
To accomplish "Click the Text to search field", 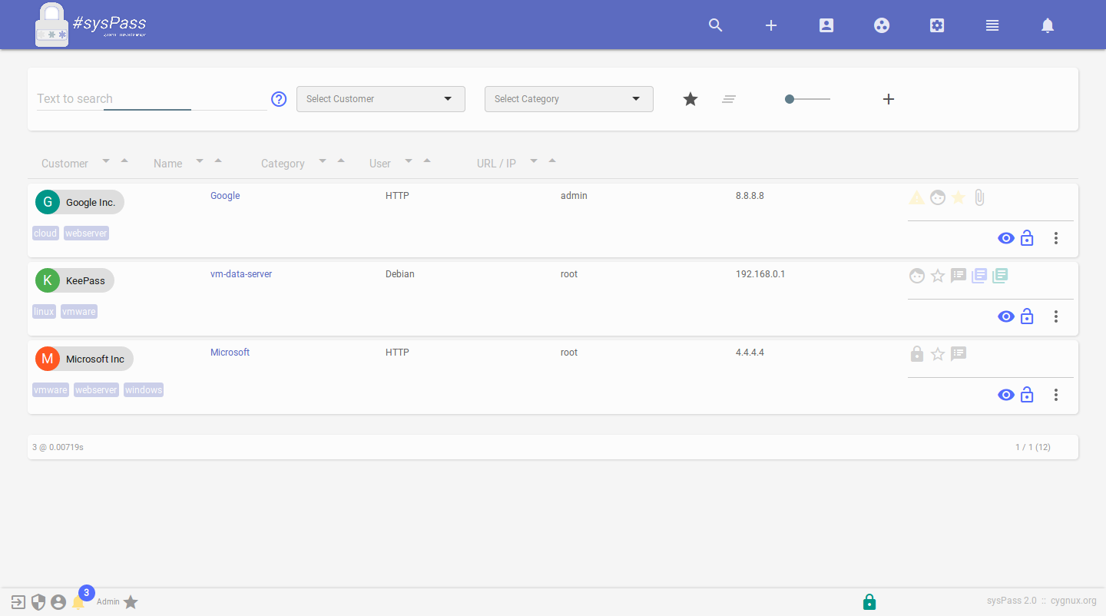I will click(152, 98).
